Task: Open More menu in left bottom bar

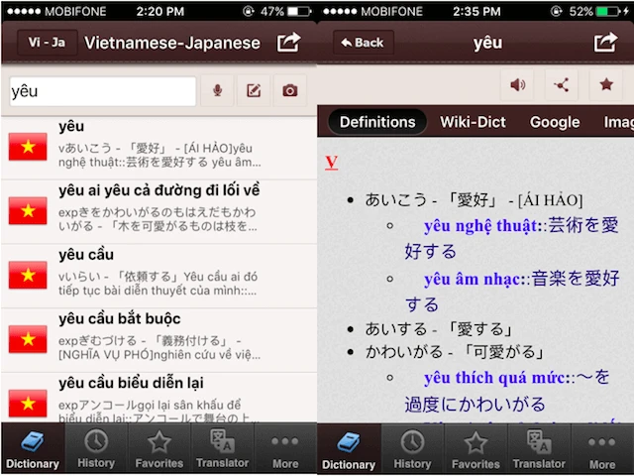Action: [285, 449]
